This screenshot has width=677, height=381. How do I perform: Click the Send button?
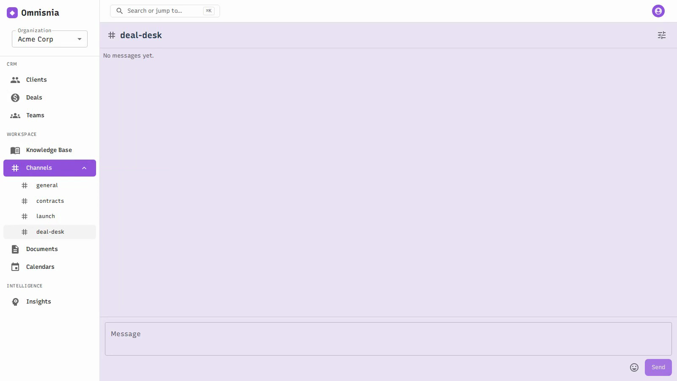[x=658, y=367]
